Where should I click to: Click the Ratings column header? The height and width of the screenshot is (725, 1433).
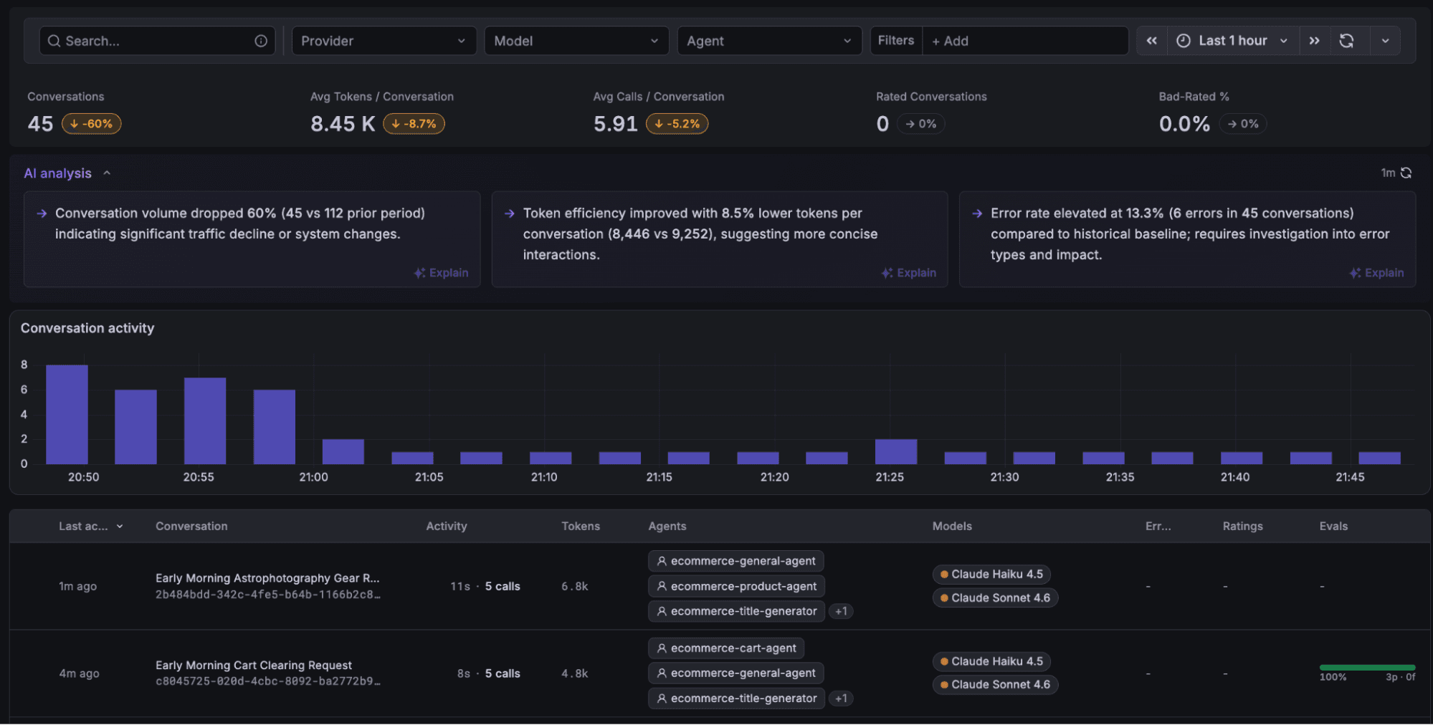(1242, 526)
